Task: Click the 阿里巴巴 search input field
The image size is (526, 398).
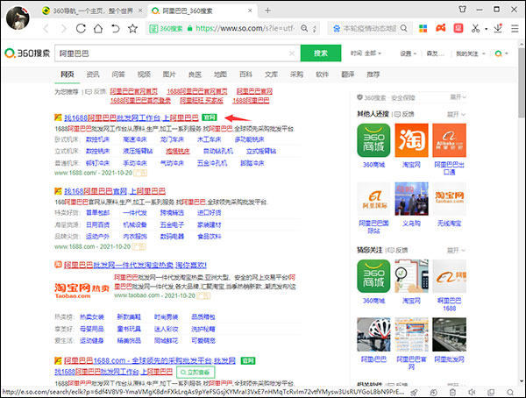Action: coord(175,53)
